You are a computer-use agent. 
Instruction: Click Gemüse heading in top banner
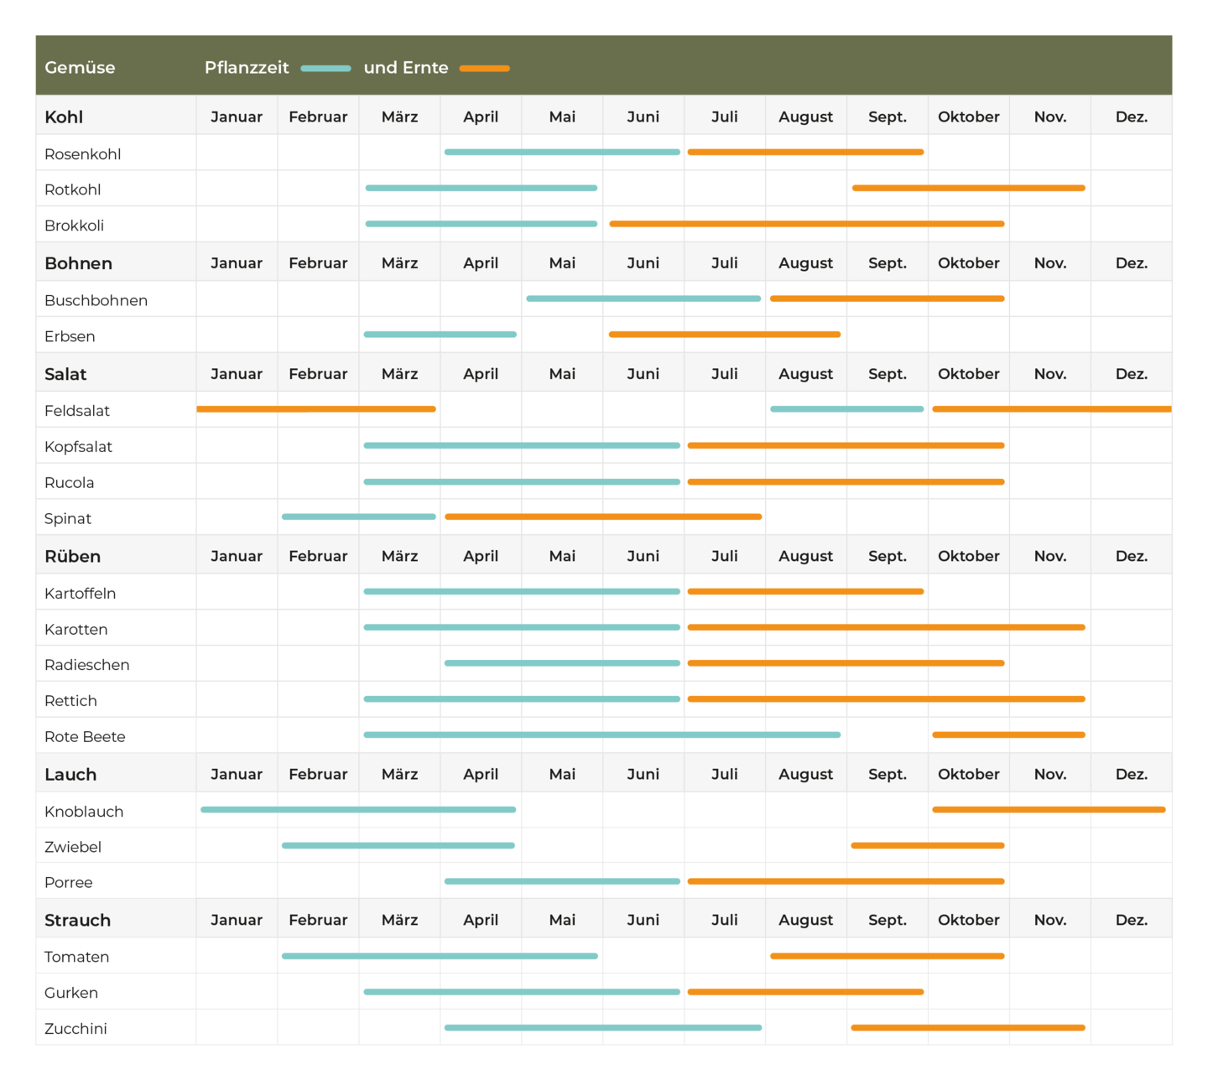(80, 68)
